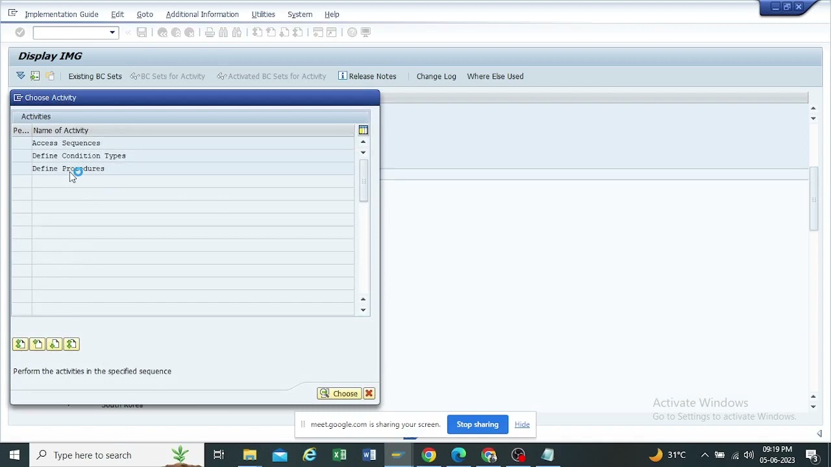This screenshot has height=467, width=831.
Task: Click the Hide link on sharing bar
Action: (x=522, y=424)
